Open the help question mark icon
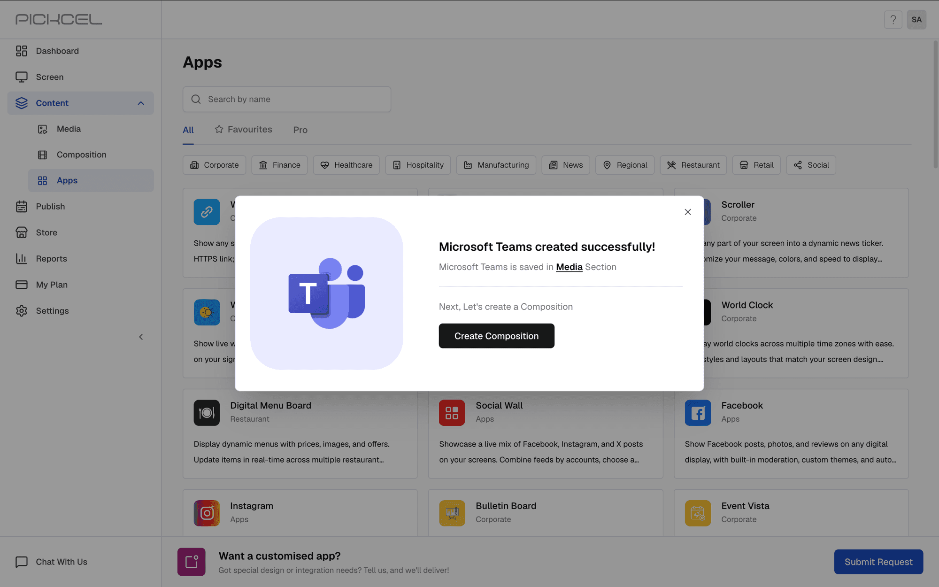This screenshot has width=939, height=587. pos(893,20)
